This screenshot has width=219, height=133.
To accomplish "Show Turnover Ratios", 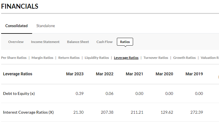I will 156,58.
